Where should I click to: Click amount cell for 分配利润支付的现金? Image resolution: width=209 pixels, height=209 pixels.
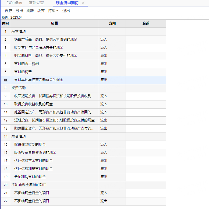pos(146,177)
